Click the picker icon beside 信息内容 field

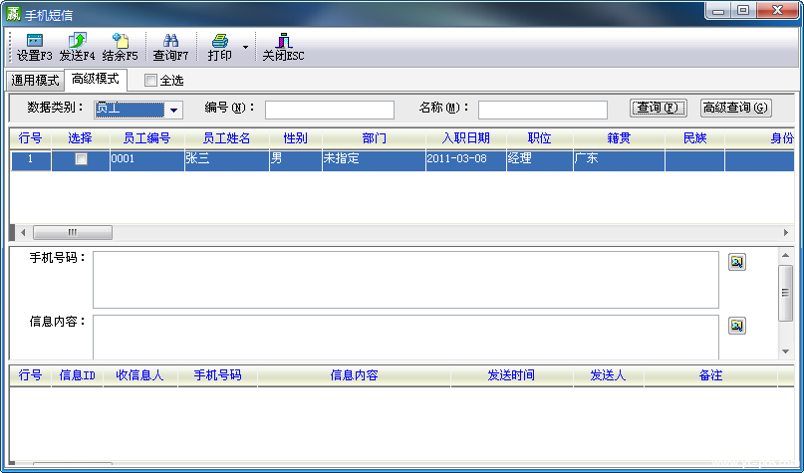point(736,326)
